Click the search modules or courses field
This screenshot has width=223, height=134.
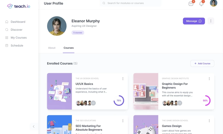[130, 3]
